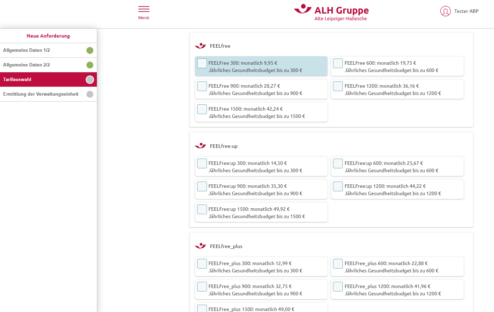The image size is (494, 312).
Task: Select the FEELFree 600 checkbox
Action: [x=338, y=63]
